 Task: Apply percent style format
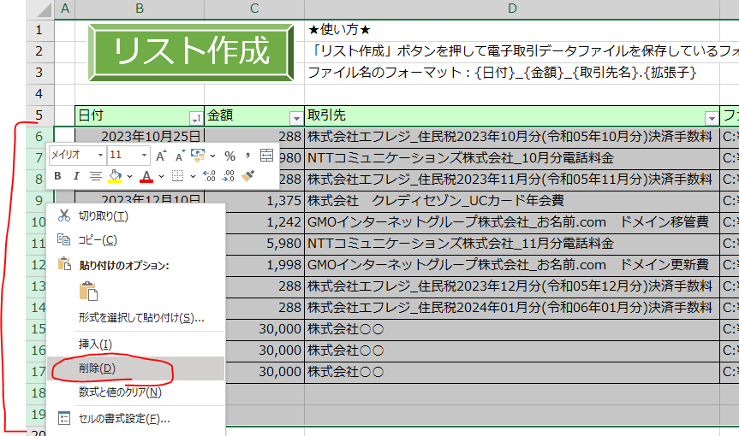(x=229, y=156)
